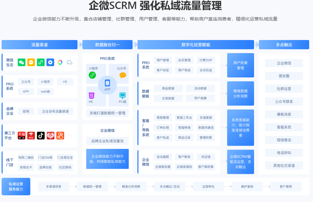Select the 数字化经营赋能 header tab
The image size is (313, 202).
(x=195, y=45)
